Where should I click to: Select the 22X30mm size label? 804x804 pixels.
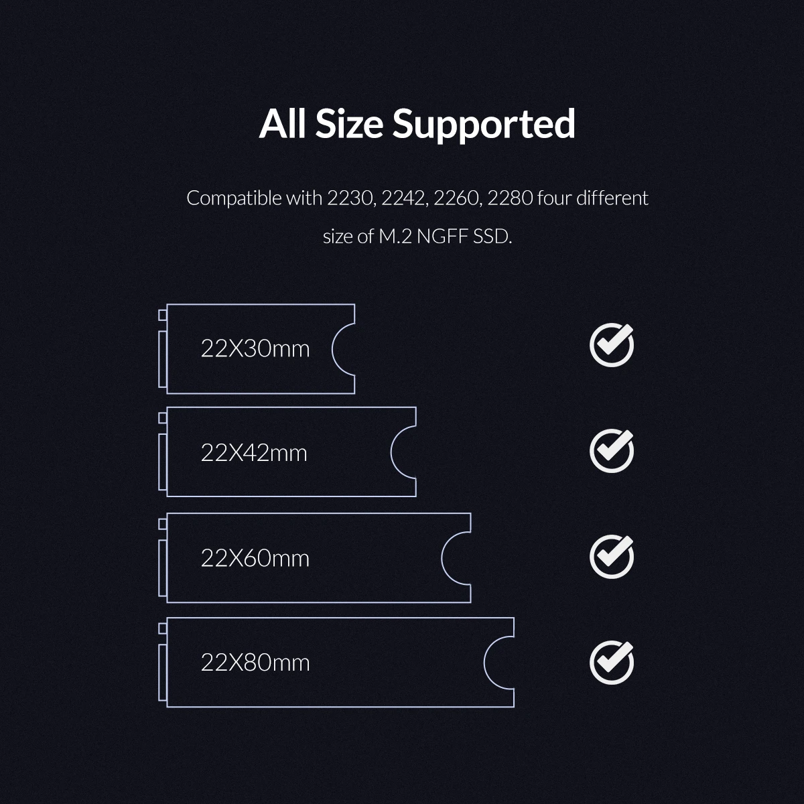pos(255,349)
